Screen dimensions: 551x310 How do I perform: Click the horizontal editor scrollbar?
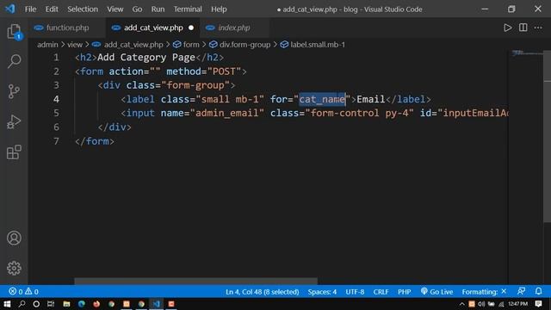pos(195,281)
